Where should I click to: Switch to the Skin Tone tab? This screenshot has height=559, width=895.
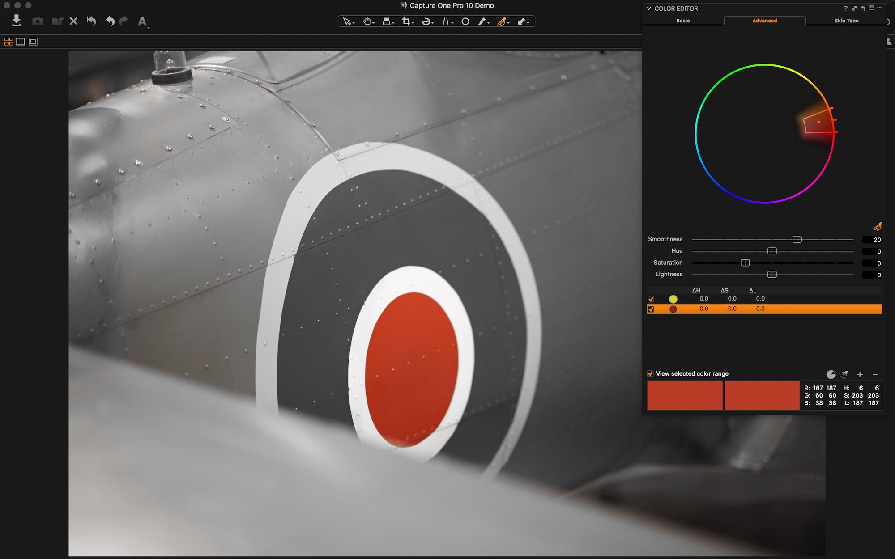(x=846, y=21)
